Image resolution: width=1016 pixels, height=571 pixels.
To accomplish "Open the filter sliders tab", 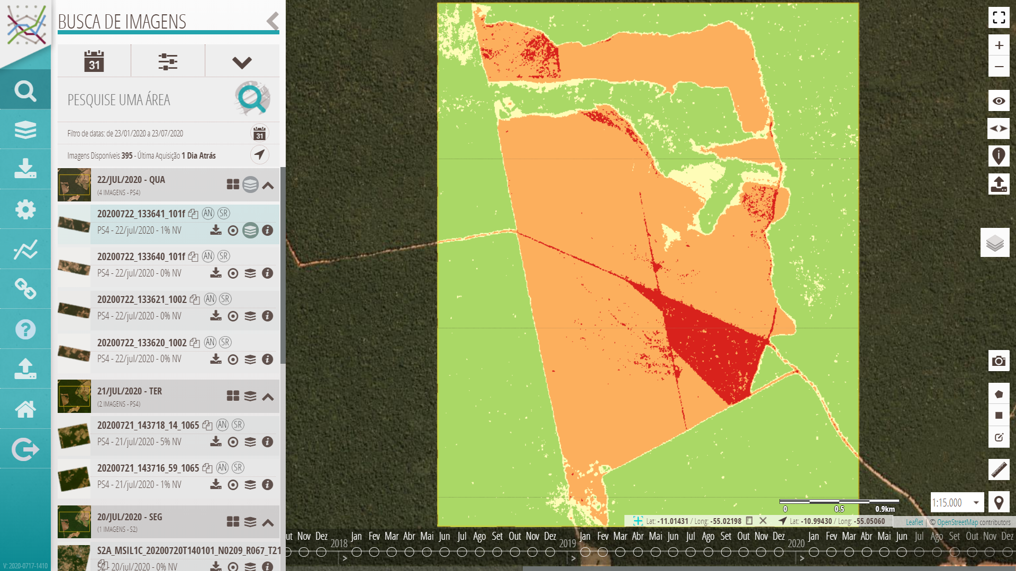I will (x=168, y=61).
